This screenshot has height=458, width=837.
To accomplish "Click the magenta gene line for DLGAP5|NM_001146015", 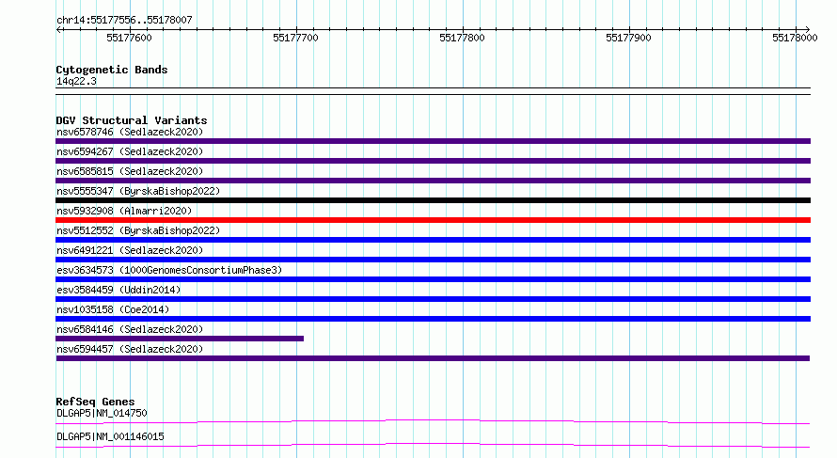I will (x=433, y=446).
